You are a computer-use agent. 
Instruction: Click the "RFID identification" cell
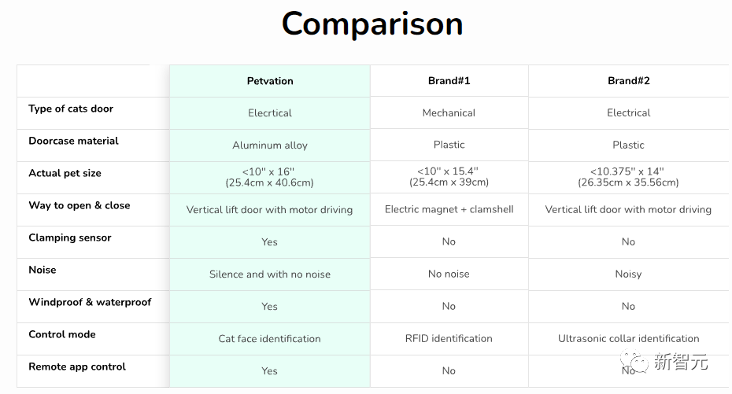click(x=449, y=339)
